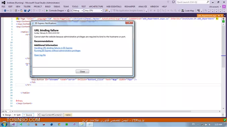The height and width of the screenshot is (127, 227).
Task: Switch to the Source view tab
Action: (x=28, y=115)
